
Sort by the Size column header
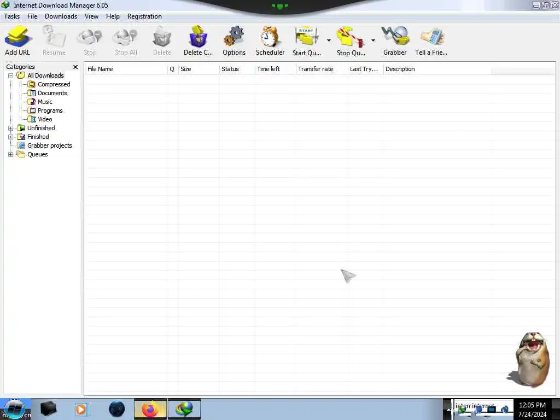pyautogui.click(x=199, y=69)
